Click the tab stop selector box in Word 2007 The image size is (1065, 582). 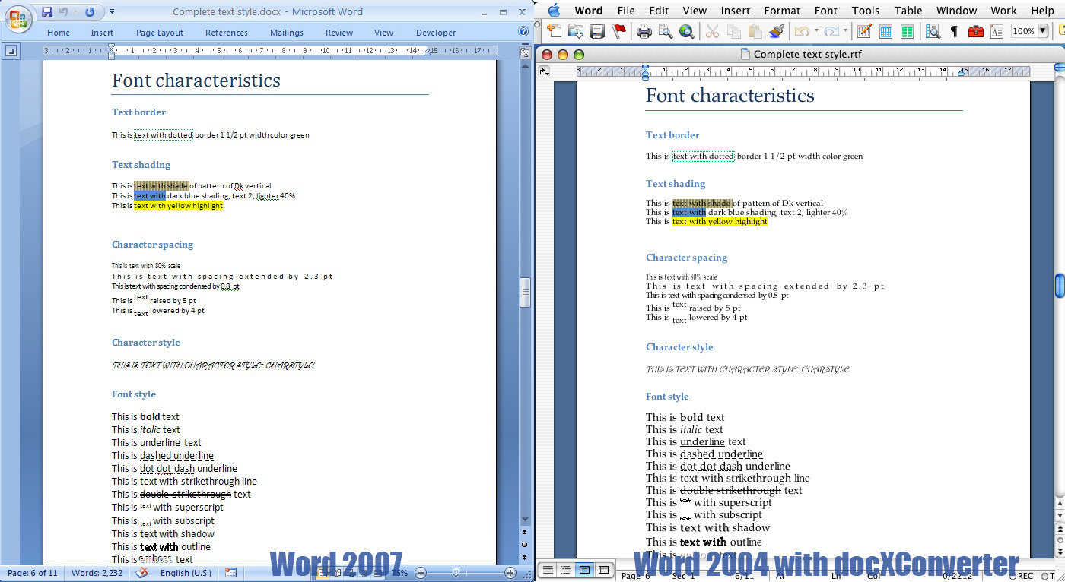click(11, 51)
